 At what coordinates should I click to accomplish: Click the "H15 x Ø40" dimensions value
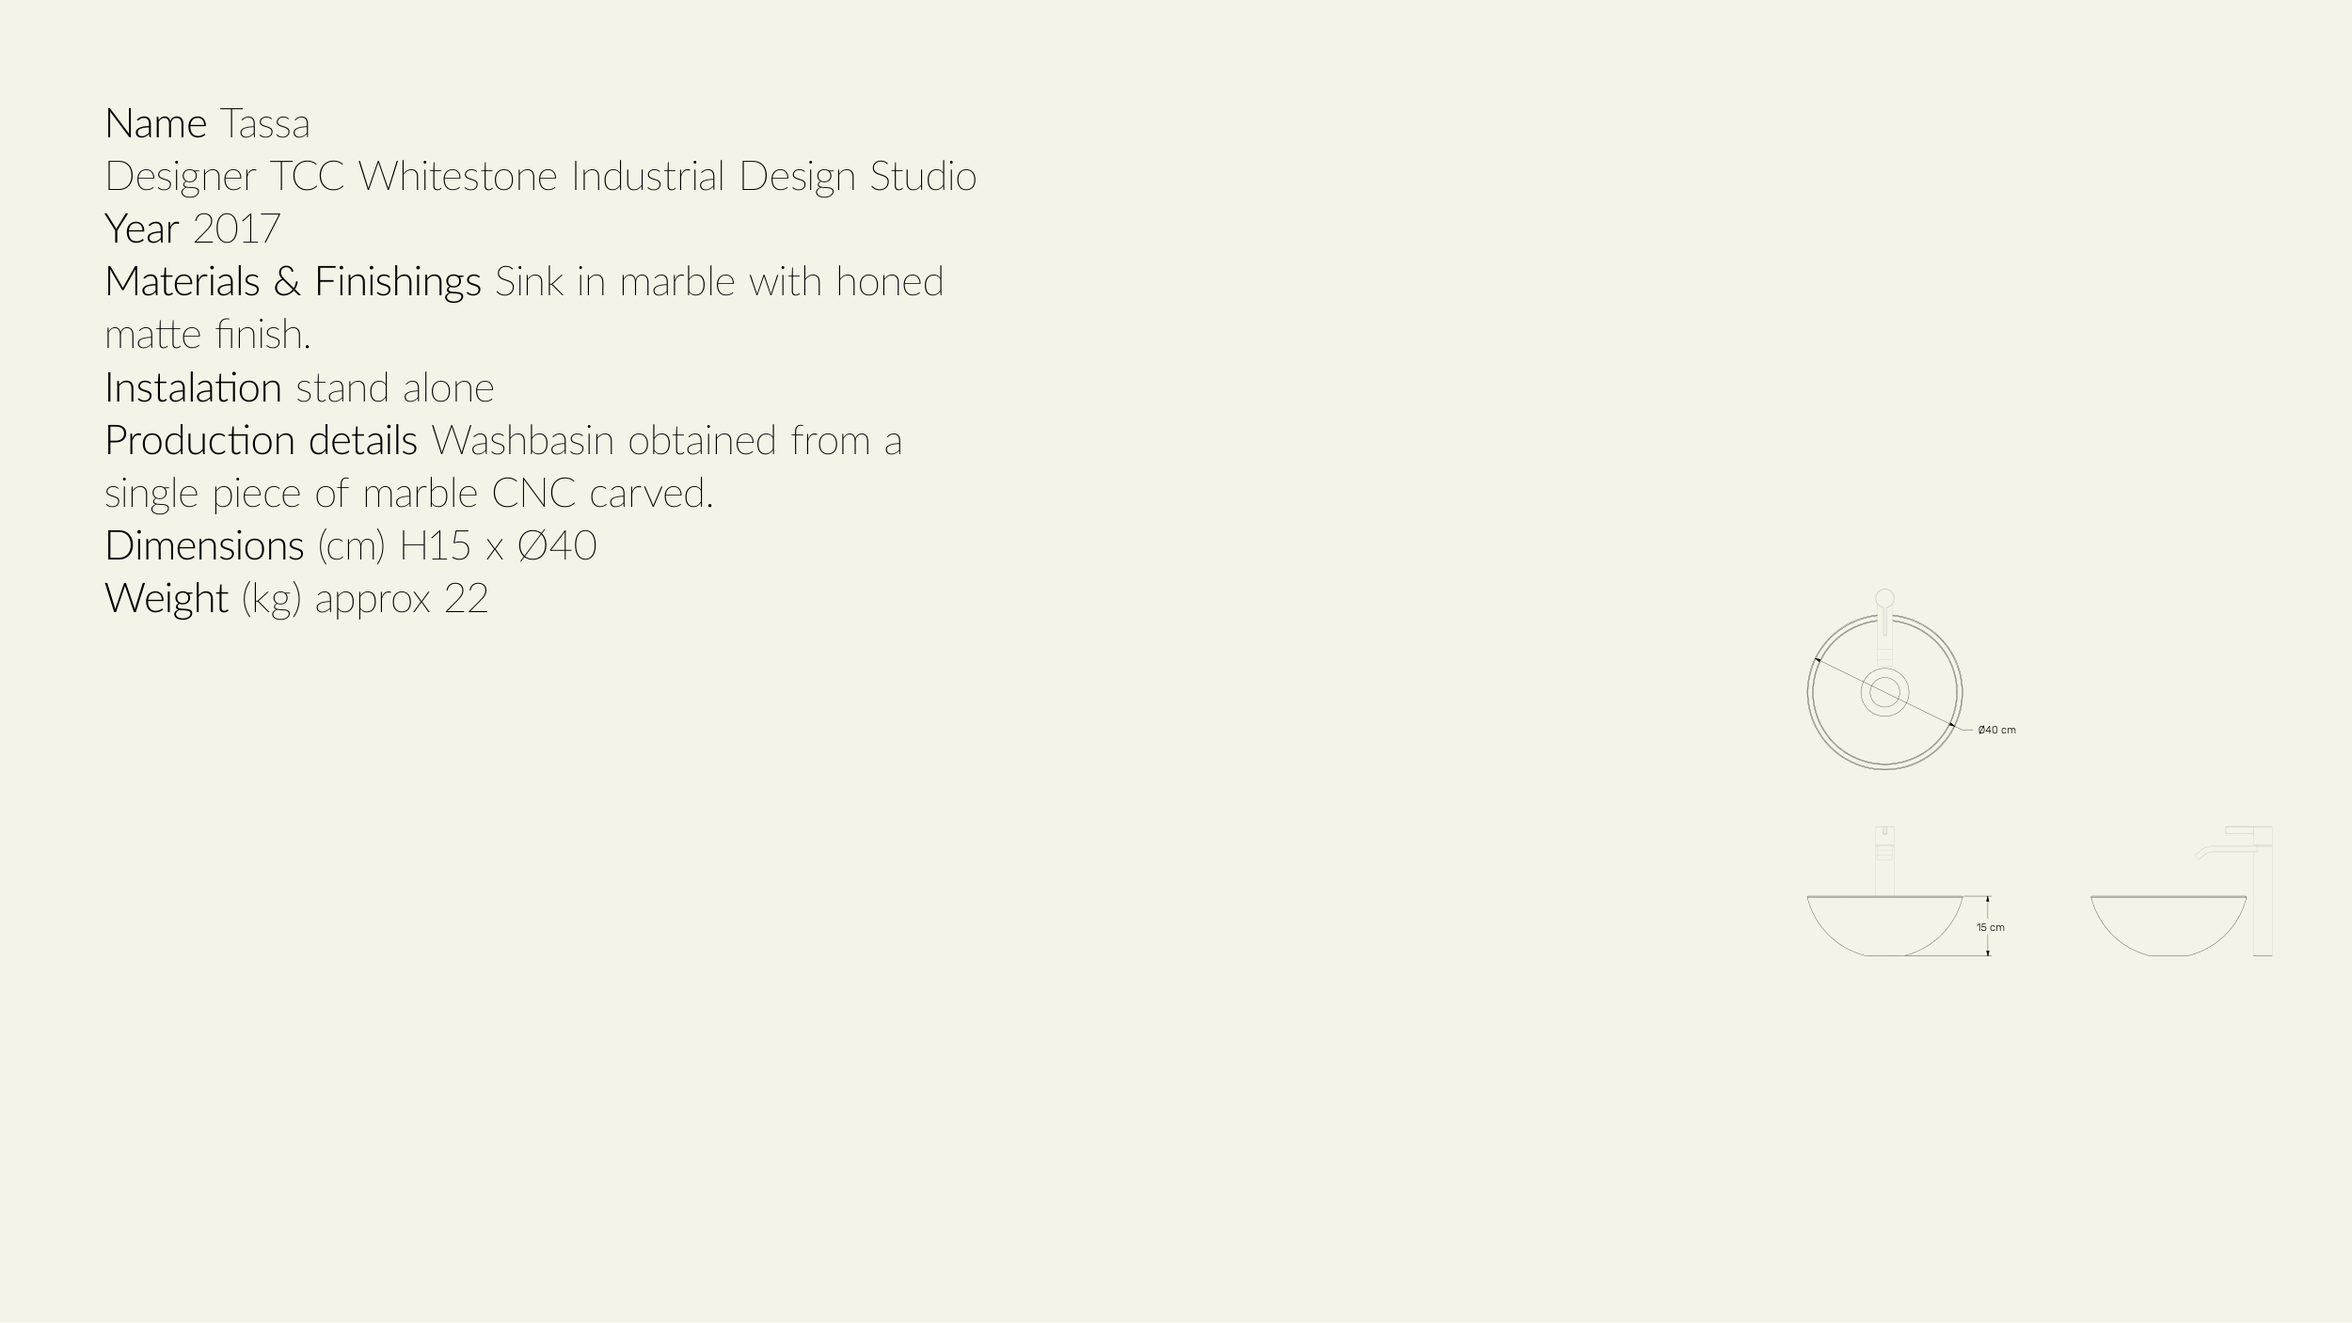click(x=498, y=546)
